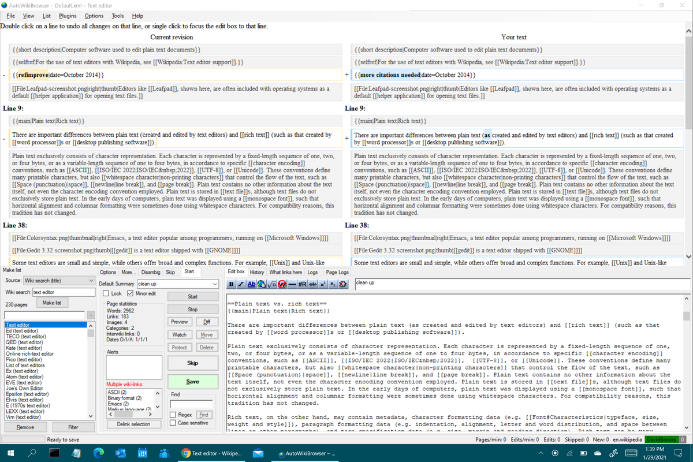Screen dimensions: 693x462
Task: Open the List menu
Action: coord(47,16)
